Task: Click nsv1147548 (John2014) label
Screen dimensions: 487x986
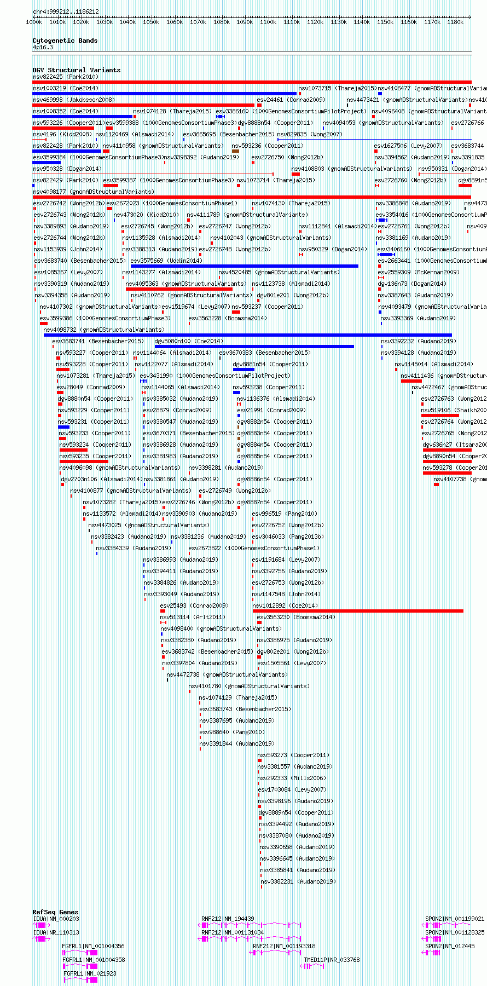Action: [x=286, y=595]
